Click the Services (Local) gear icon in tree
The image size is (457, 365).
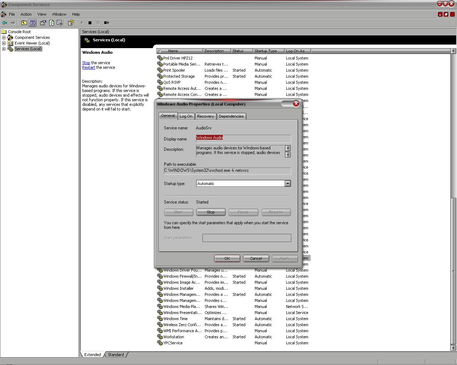tap(10, 49)
